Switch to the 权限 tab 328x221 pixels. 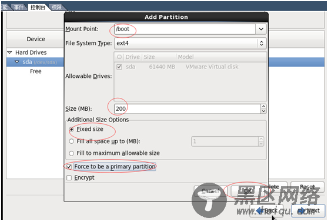point(57,7)
